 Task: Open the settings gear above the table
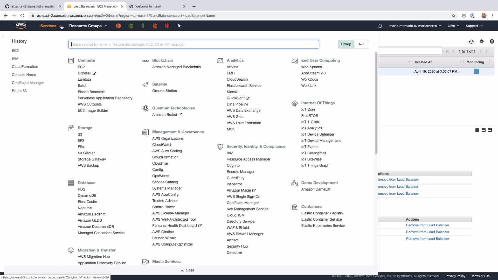pos(482,41)
